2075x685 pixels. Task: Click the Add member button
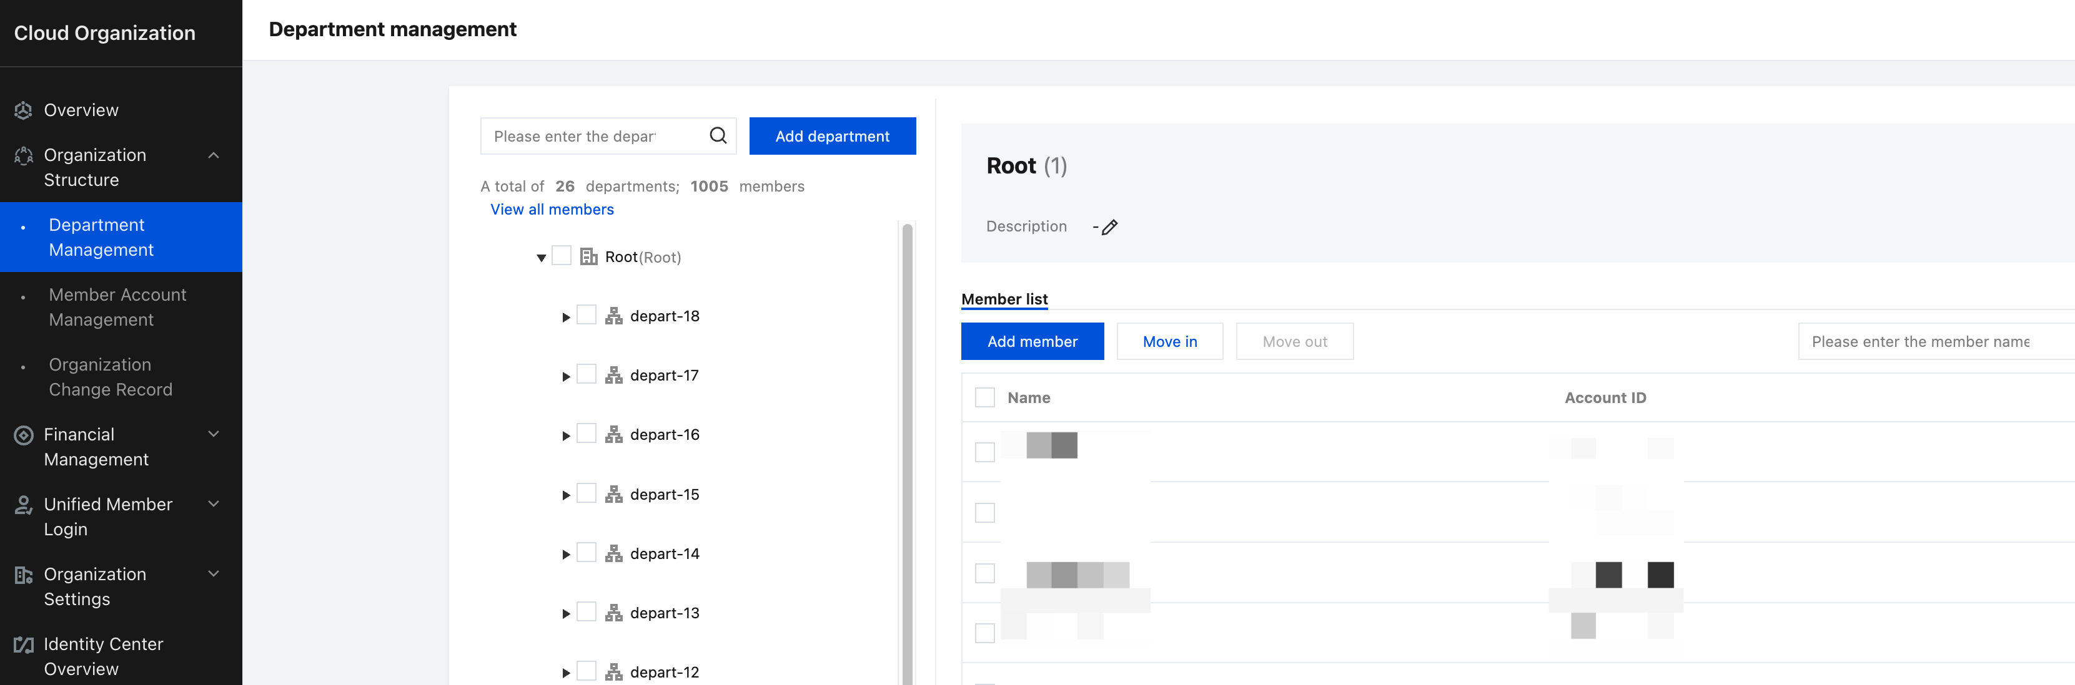click(1032, 341)
